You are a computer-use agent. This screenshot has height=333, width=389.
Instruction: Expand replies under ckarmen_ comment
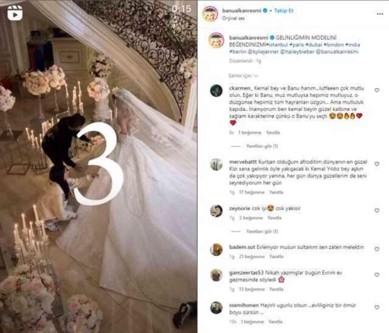[262, 146]
